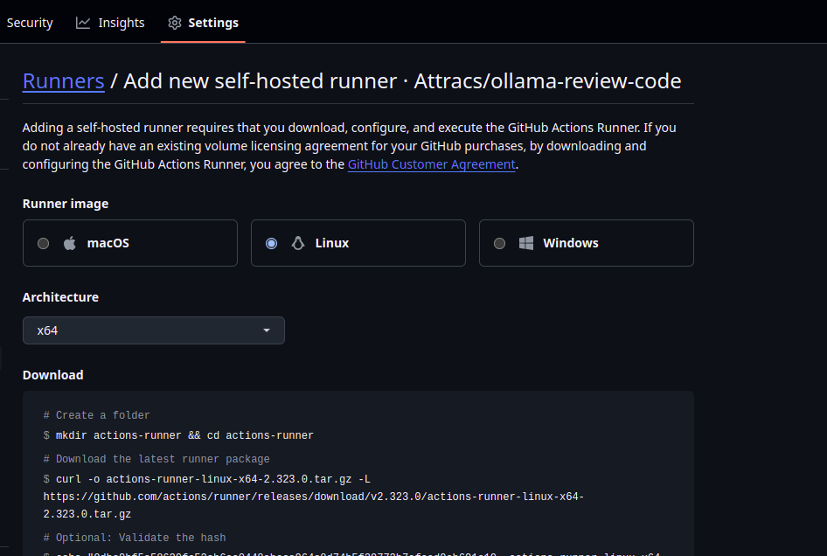The image size is (827, 556).
Task: Click the macOS label text
Action: point(108,243)
